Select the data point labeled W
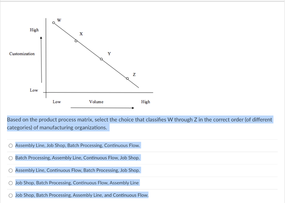 point(54,22)
